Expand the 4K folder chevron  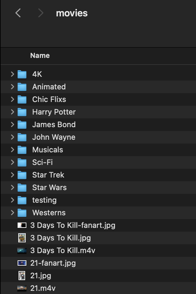click(x=12, y=74)
